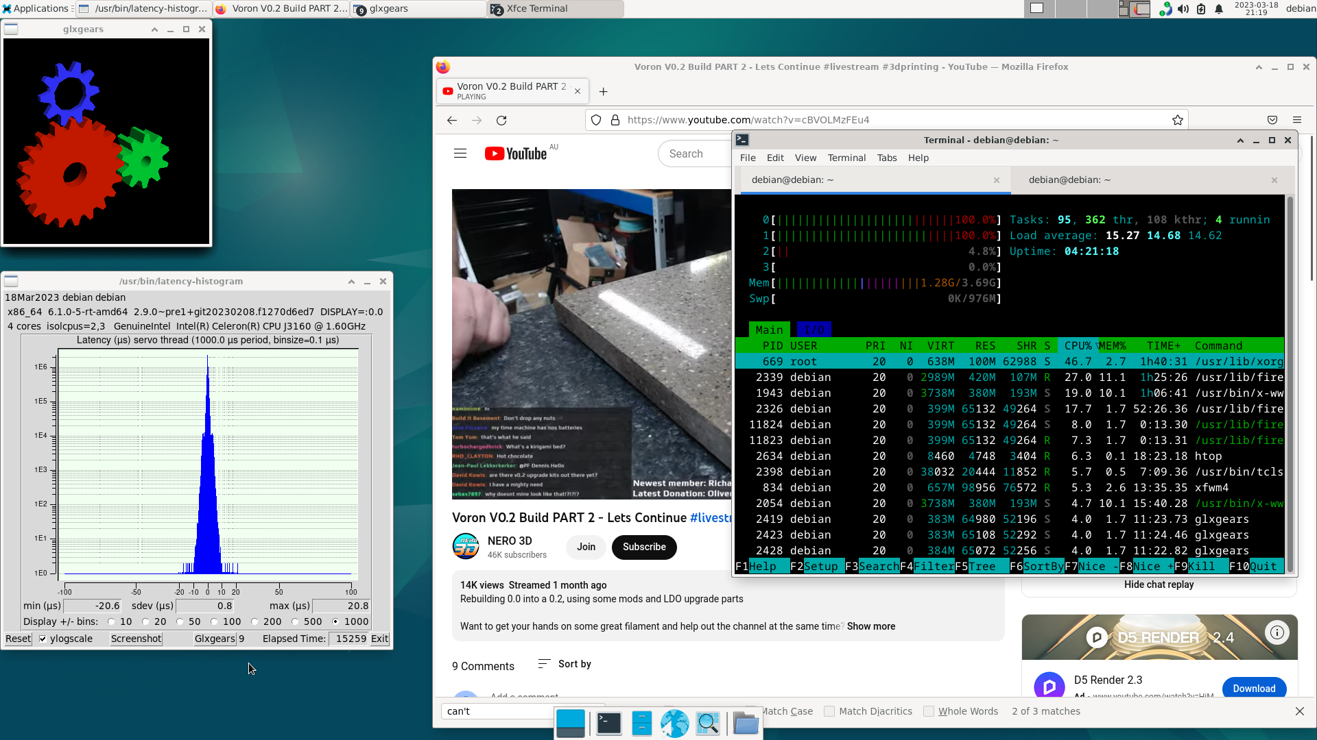
Task: Click the YouTube logo
Action: coord(516,153)
